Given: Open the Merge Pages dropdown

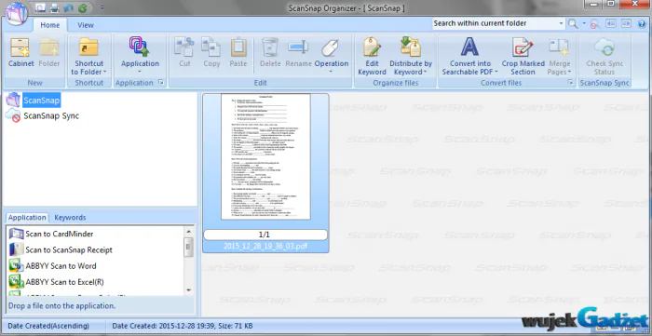Looking at the screenshot, I should pos(559,56).
